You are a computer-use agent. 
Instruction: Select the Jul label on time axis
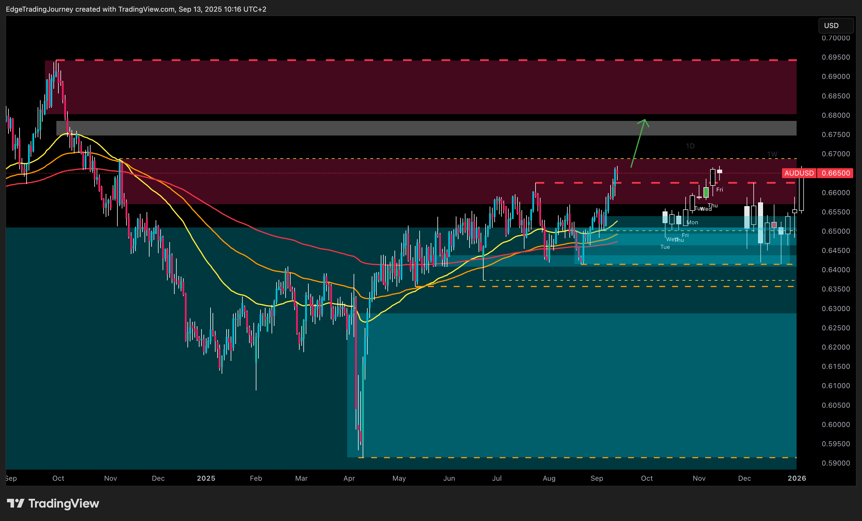point(497,478)
